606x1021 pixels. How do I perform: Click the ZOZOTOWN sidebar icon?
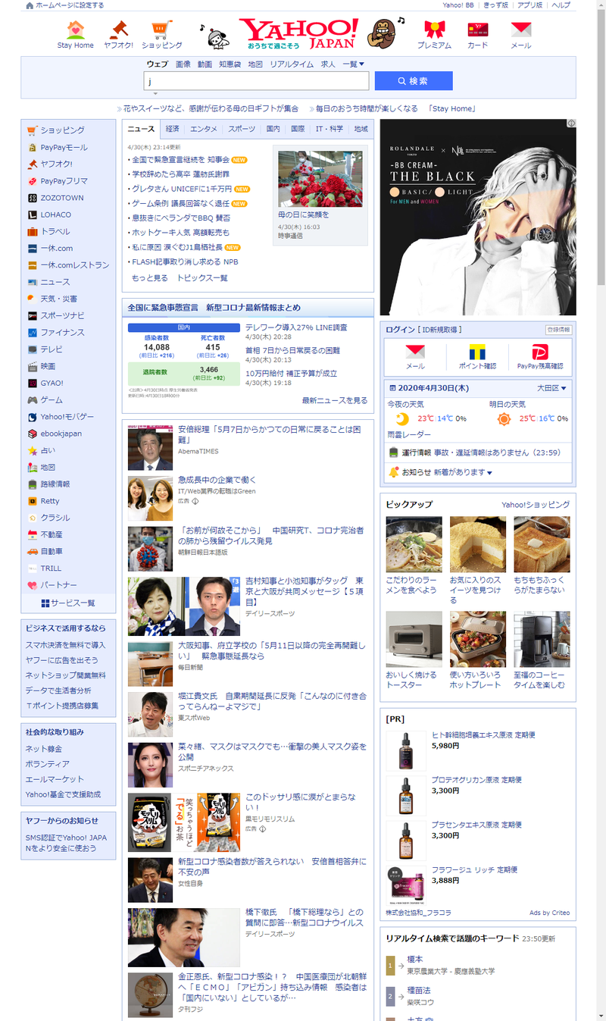click(x=33, y=198)
